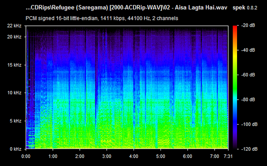
Task: Click the 3:00 time axis label
Action: 106,156
